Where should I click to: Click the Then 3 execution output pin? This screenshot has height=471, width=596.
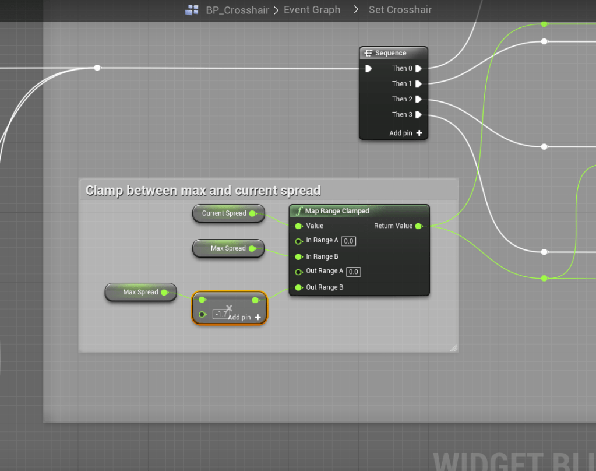[418, 115]
